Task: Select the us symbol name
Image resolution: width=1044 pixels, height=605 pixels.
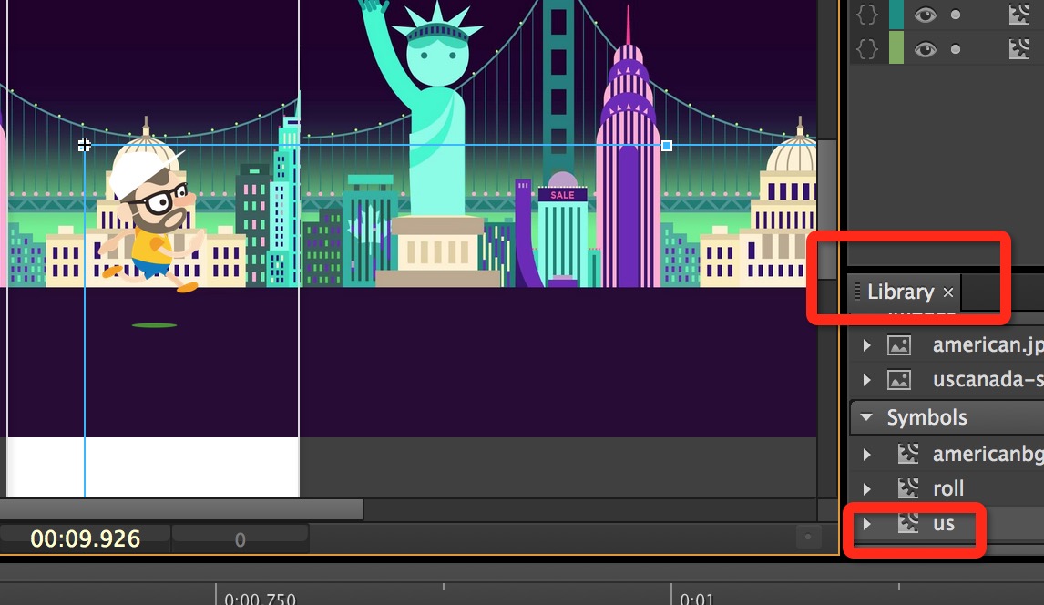Action: click(944, 524)
